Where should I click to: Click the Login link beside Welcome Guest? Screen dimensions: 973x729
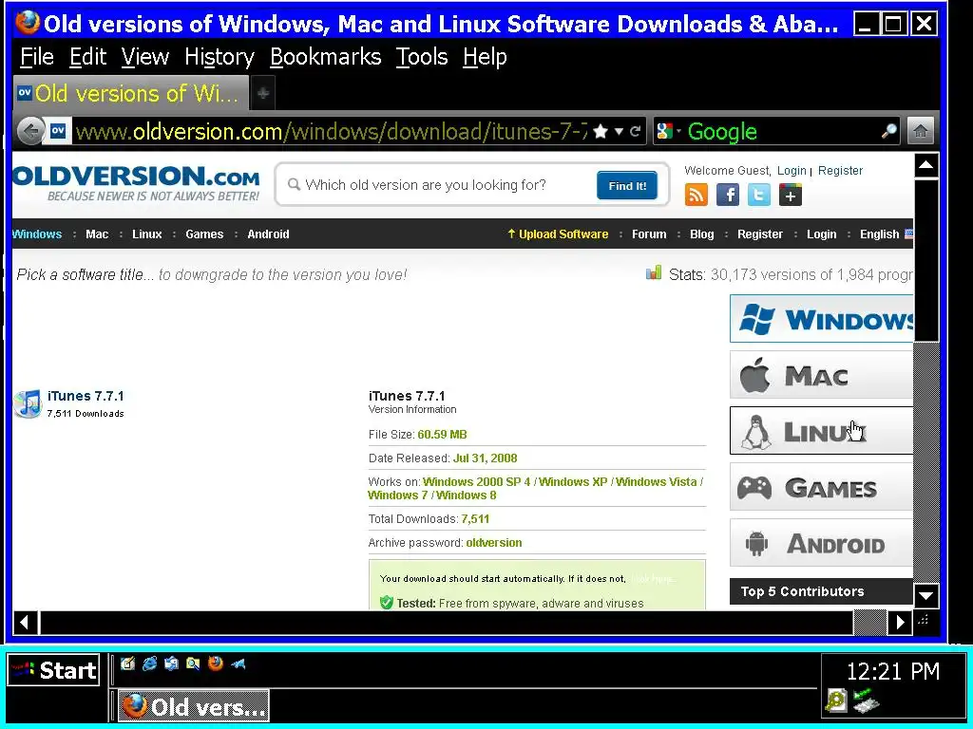pyautogui.click(x=792, y=171)
